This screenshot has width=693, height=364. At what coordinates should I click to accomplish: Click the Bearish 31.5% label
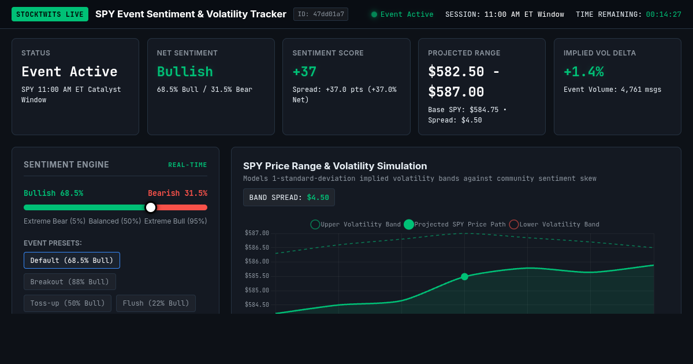(x=177, y=194)
